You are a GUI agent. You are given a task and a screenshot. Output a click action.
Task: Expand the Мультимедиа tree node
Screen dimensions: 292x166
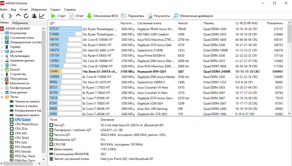click(2, 56)
